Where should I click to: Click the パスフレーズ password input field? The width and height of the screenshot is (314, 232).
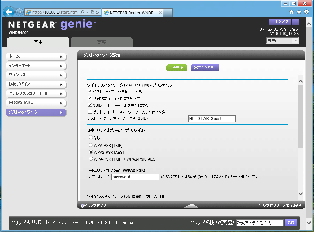[135, 177]
